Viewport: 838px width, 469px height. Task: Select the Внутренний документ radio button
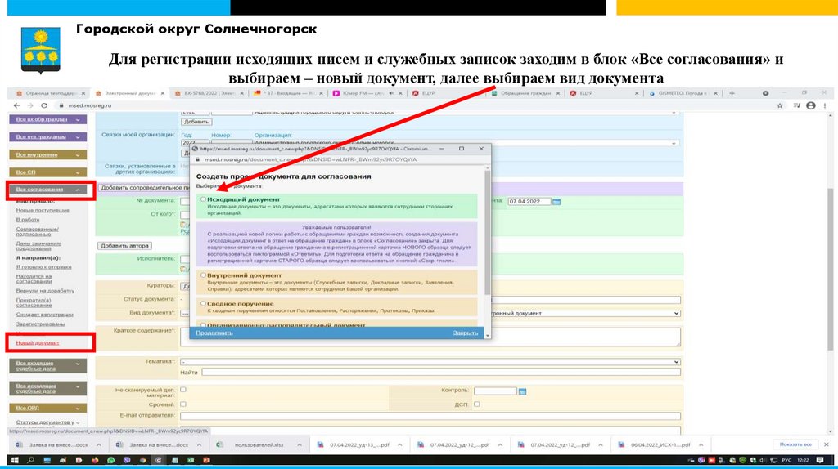pyautogui.click(x=203, y=275)
